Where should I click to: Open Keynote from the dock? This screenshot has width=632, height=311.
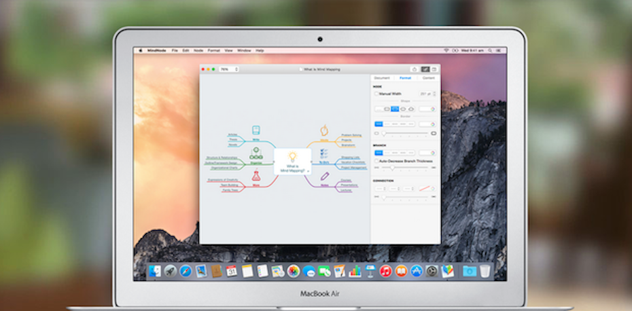click(x=370, y=271)
